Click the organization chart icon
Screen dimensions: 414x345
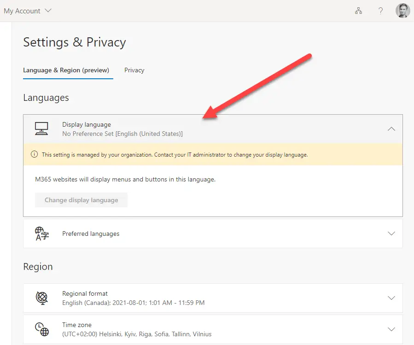358,11
